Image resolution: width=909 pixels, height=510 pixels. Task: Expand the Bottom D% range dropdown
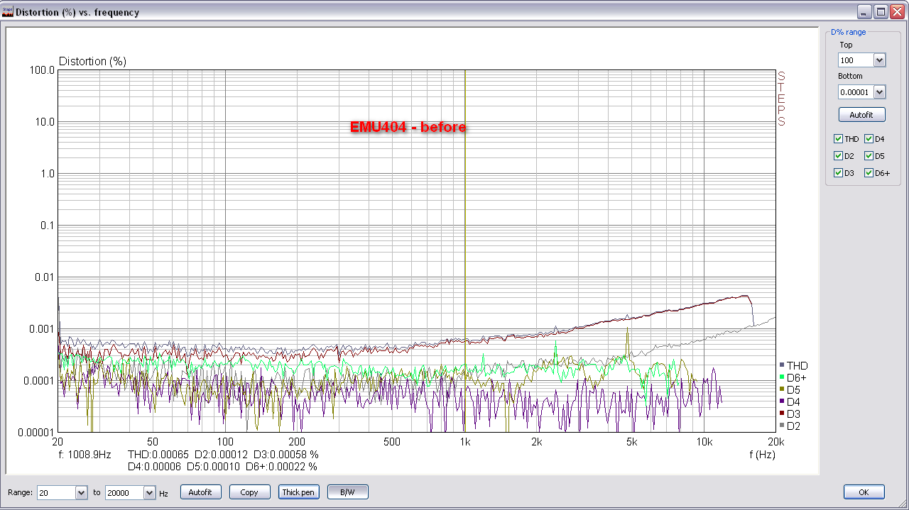click(x=879, y=92)
